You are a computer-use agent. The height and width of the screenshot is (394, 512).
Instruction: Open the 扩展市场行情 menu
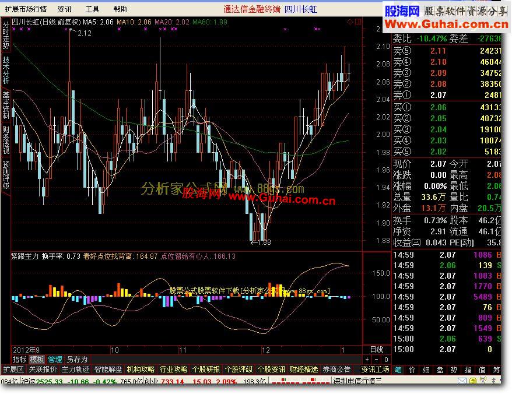coord(26,9)
